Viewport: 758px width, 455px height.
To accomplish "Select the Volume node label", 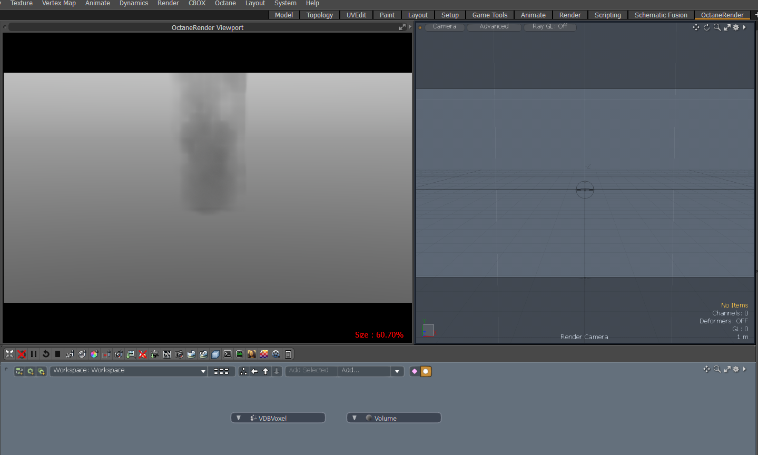I will pos(386,418).
